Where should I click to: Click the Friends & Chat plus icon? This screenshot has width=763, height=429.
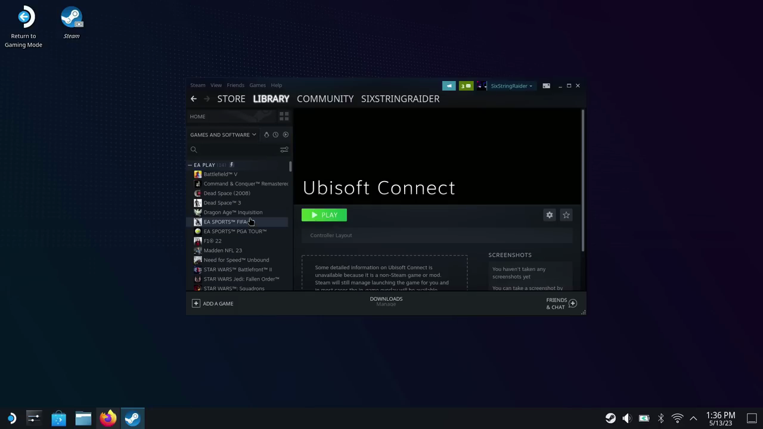573,303
